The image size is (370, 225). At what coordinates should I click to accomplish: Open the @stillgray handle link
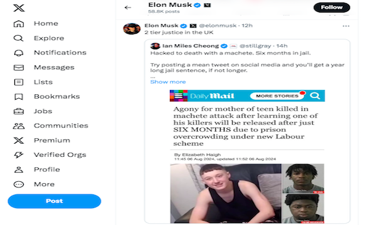click(x=255, y=46)
